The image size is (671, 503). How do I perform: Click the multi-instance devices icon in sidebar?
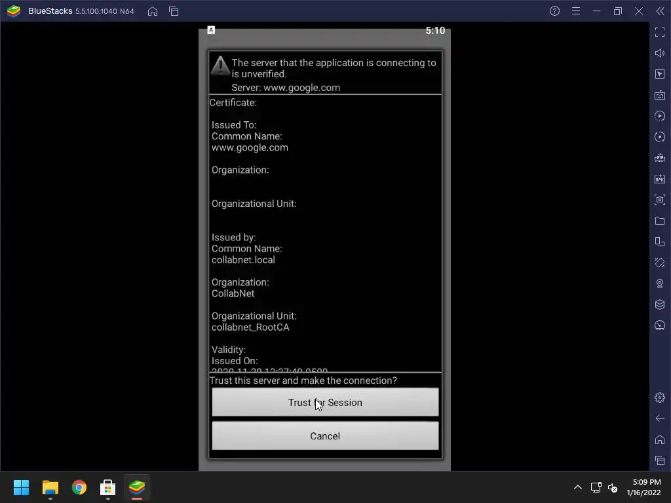click(x=660, y=242)
